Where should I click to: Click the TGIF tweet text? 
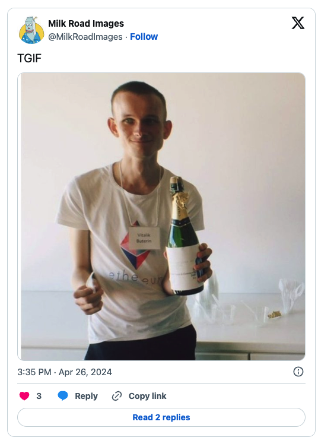(29, 58)
